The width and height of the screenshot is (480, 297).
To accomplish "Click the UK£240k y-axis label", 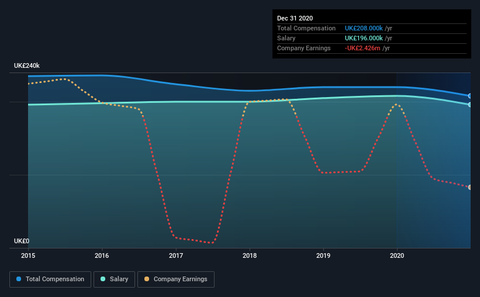I will click(x=27, y=65).
